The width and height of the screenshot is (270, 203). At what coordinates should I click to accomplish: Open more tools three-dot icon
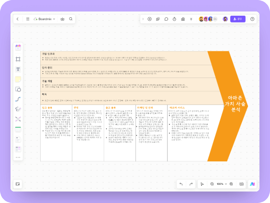click(x=18, y=158)
